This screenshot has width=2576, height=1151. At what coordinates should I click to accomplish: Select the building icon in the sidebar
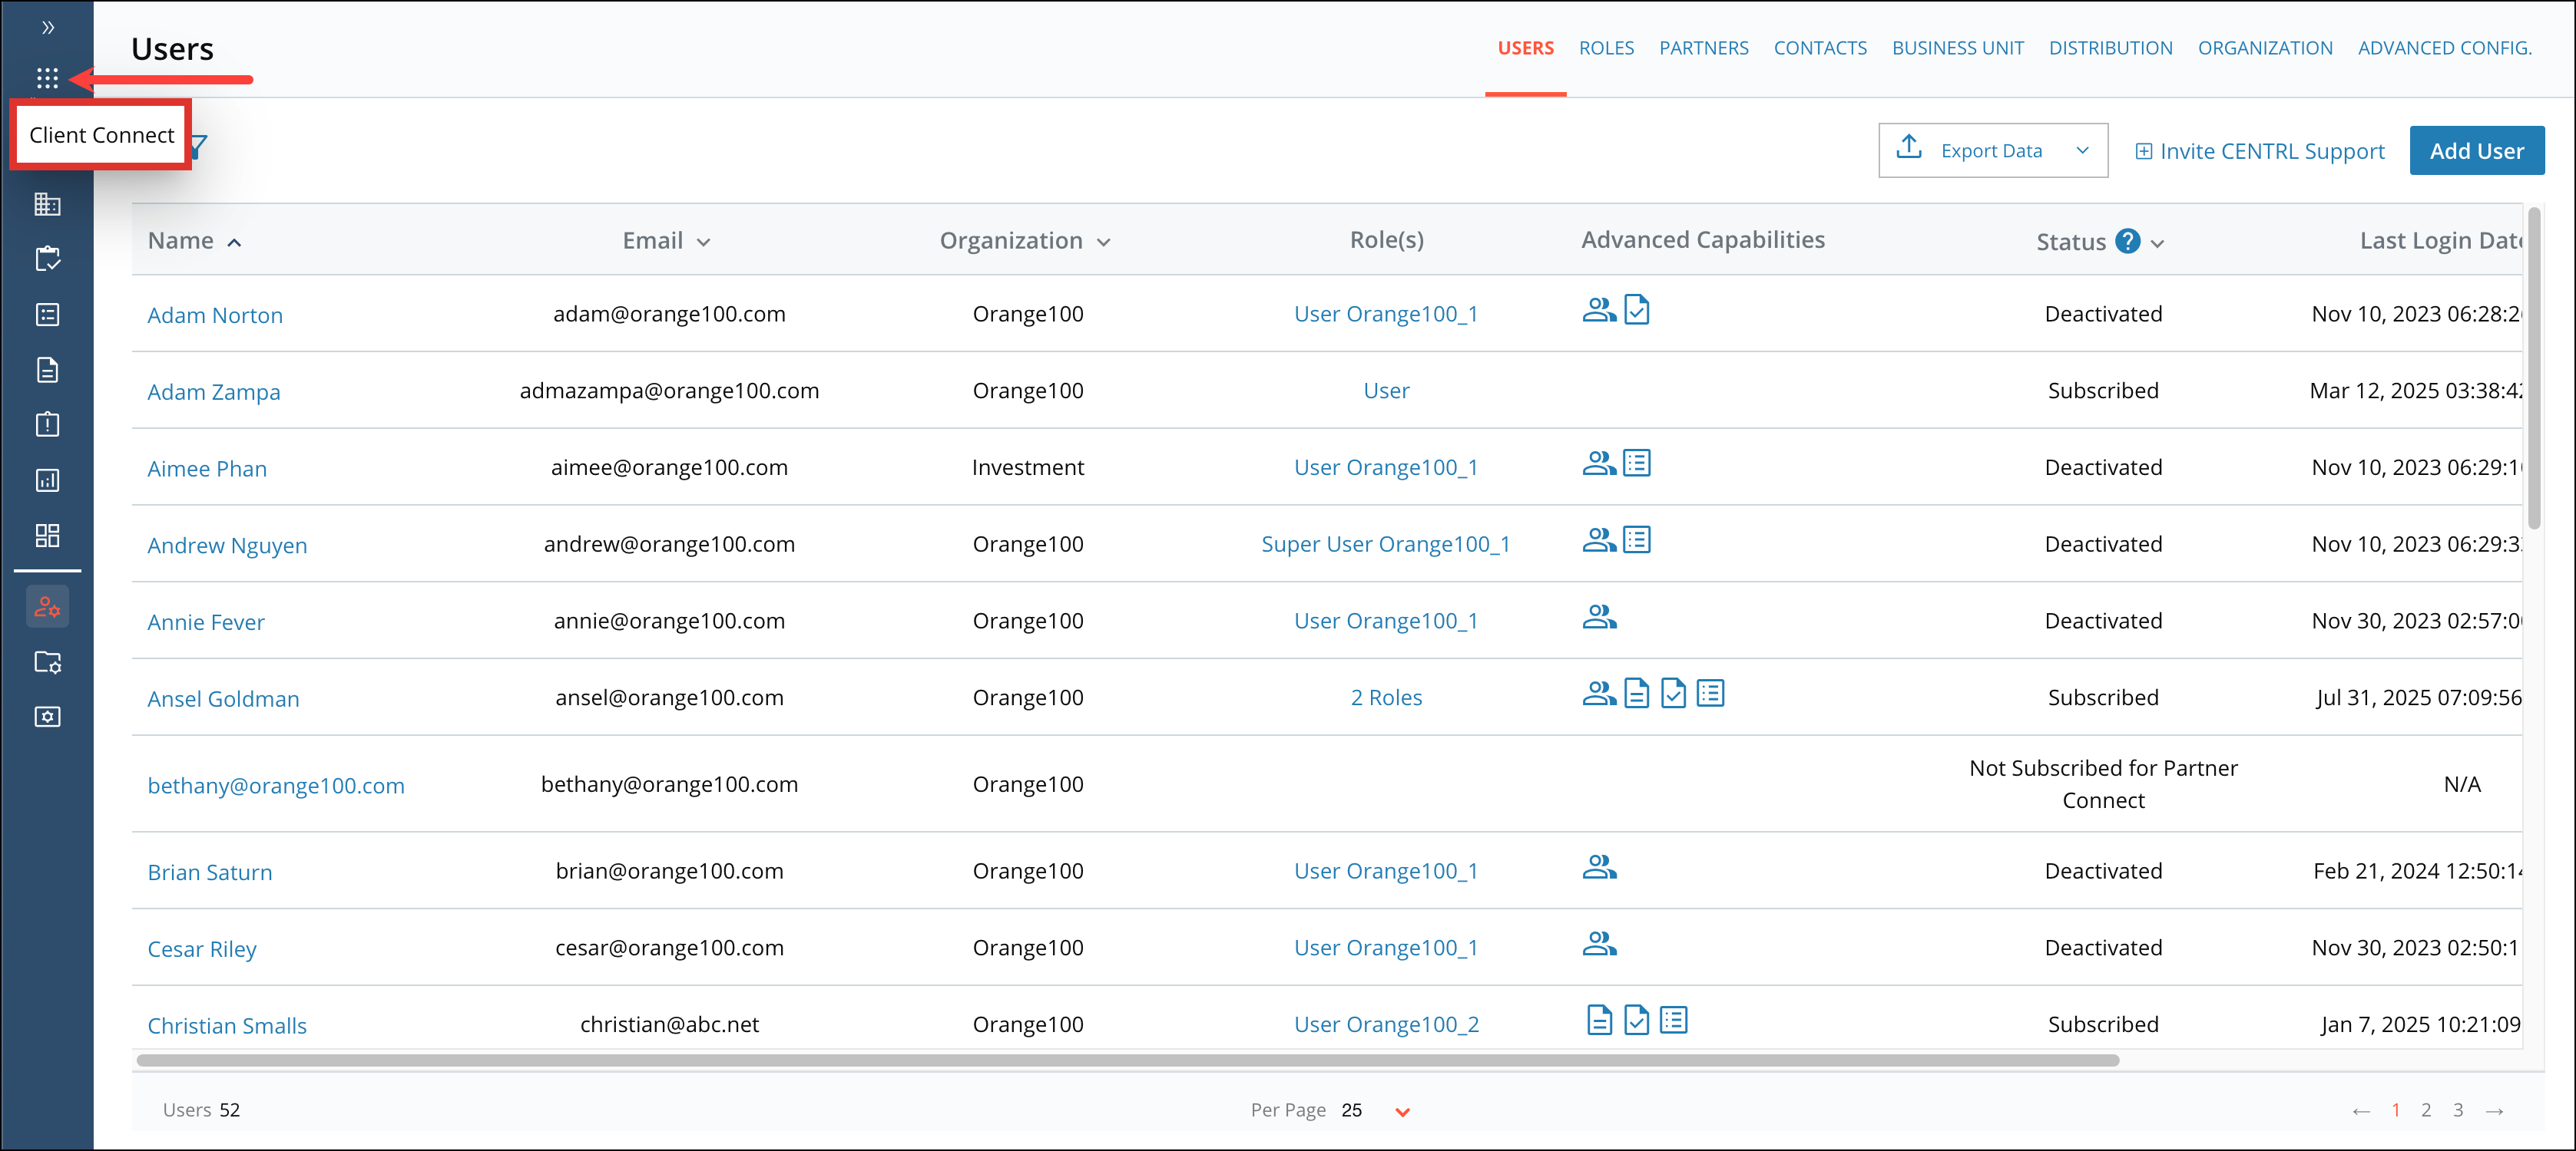coord(47,204)
